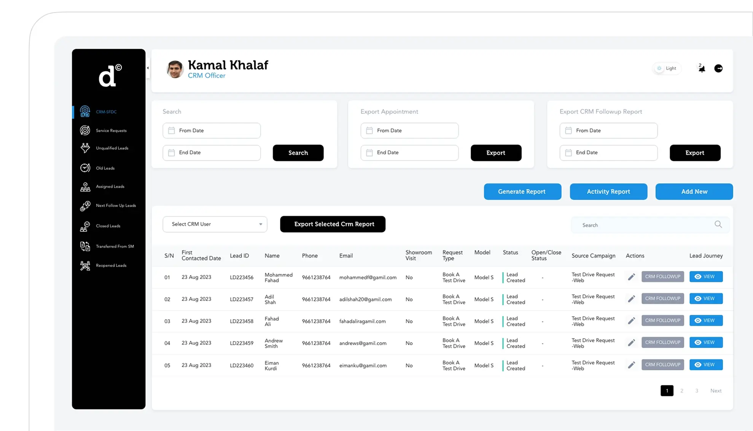Click the logout arrow icon in header
This screenshot has width=753, height=431.
coord(718,68)
